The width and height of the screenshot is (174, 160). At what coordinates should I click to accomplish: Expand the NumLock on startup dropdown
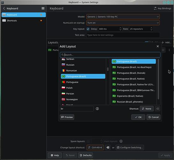click(123, 23)
